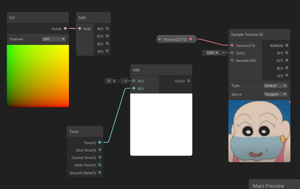Select the Time node title

coord(85,132)
